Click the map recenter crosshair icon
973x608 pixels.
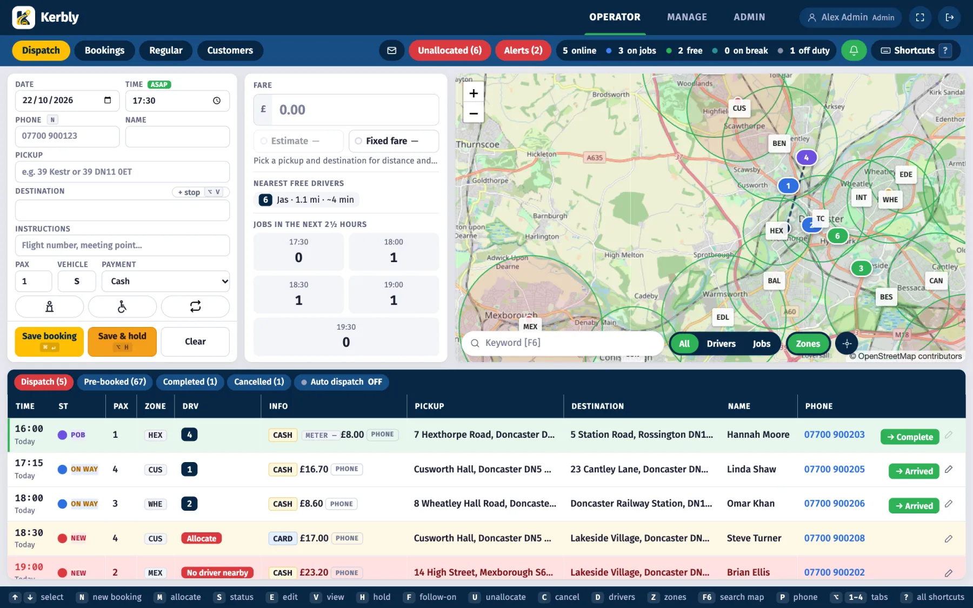[847, 343]
